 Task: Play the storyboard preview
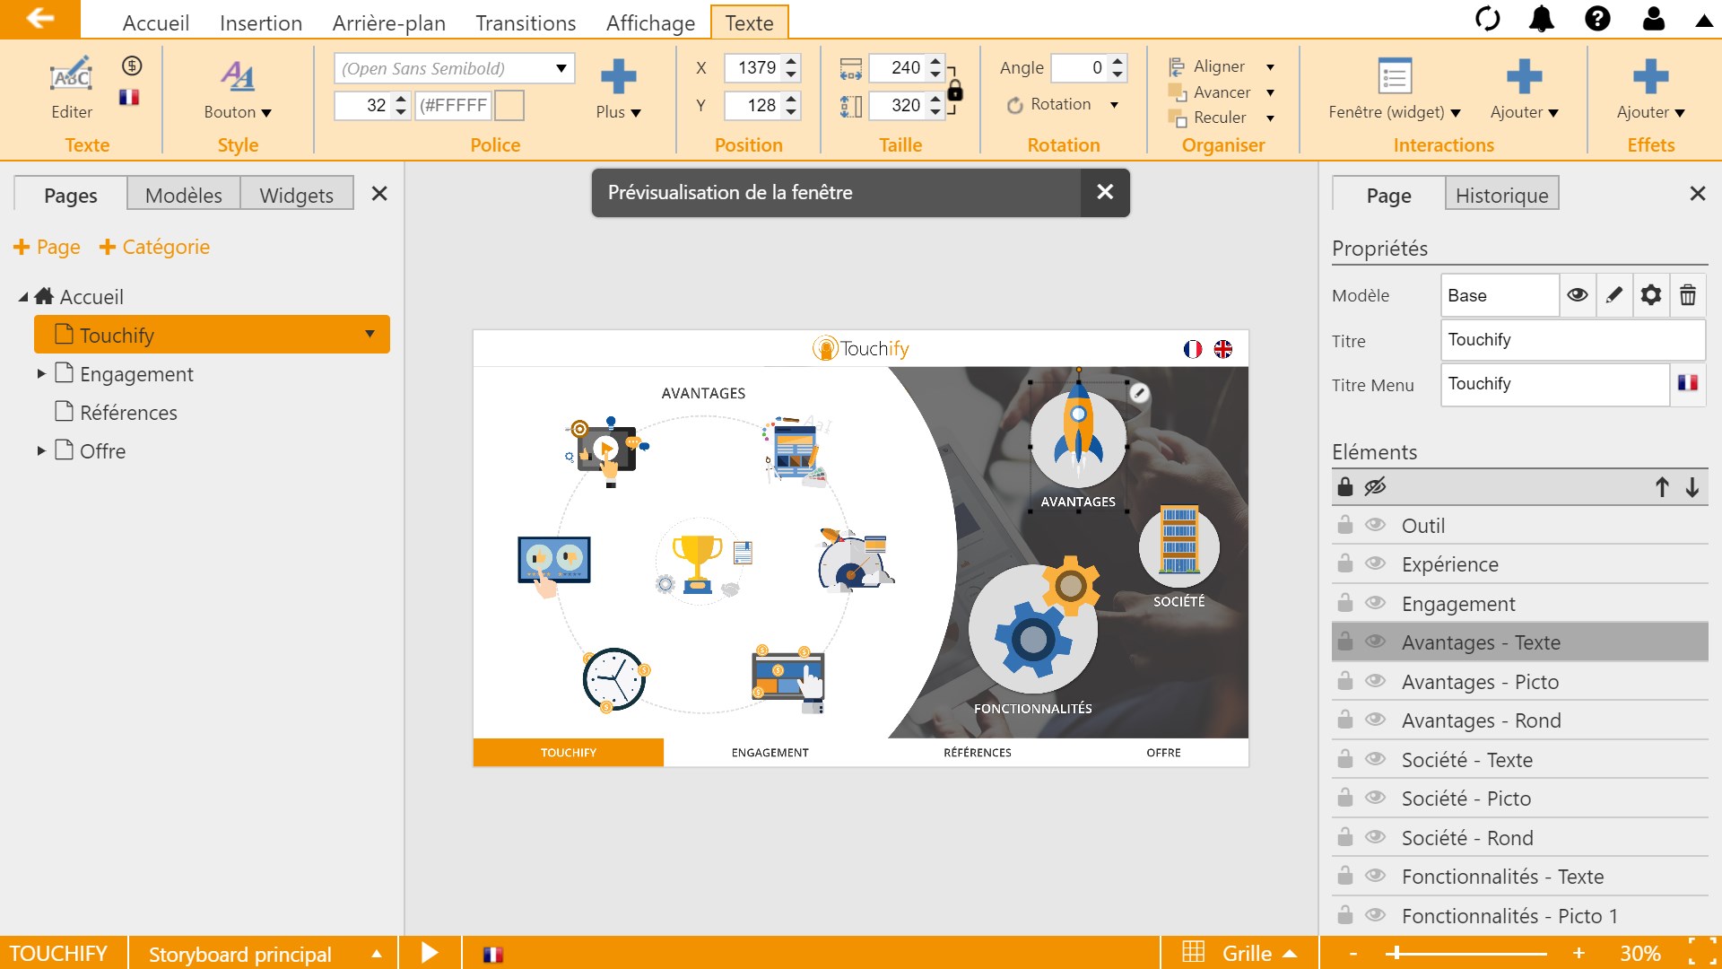430,953
